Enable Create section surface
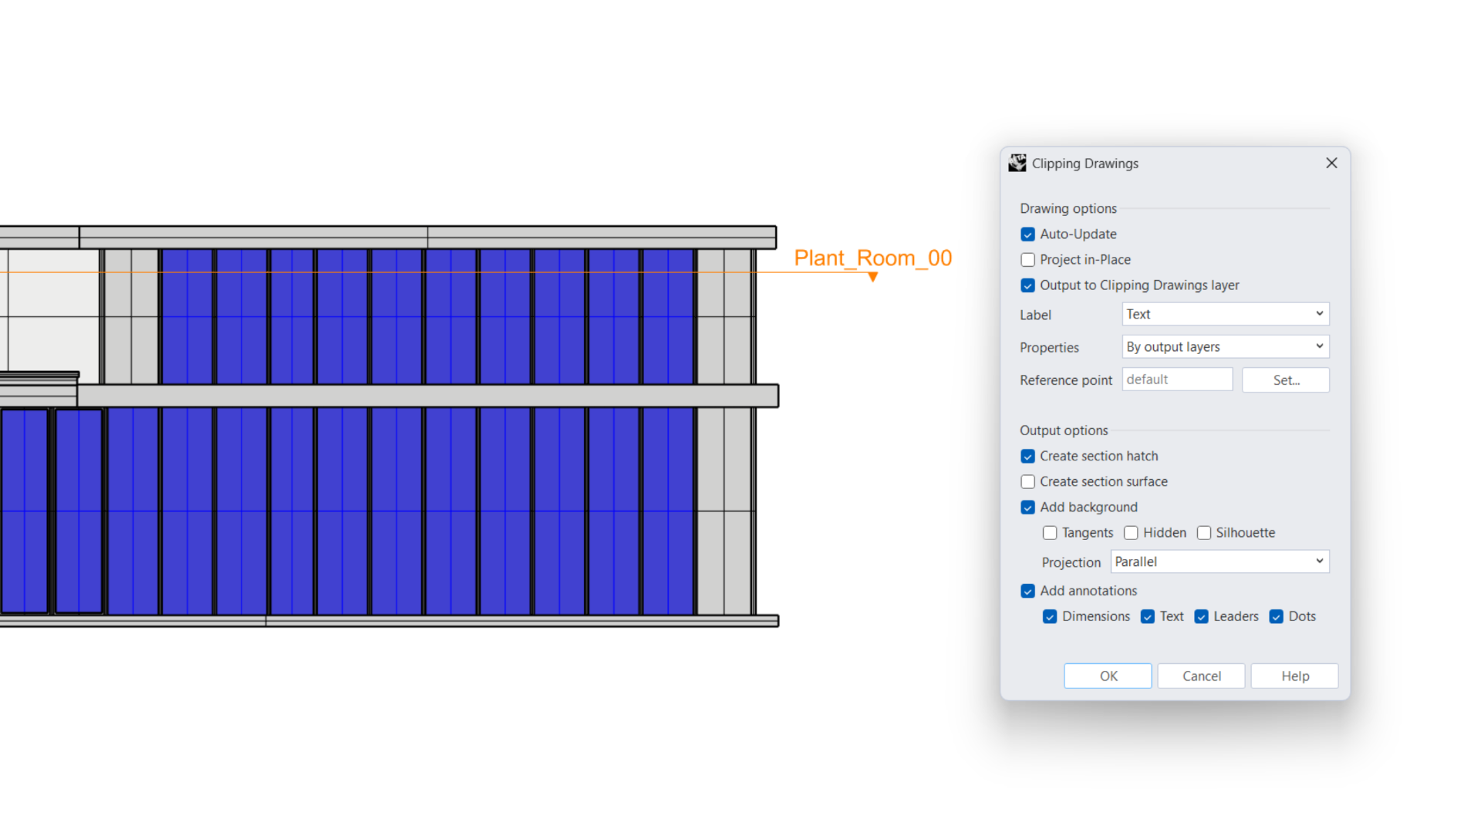The height and width of the screenshot is (833, 1481). (x=1027, y=482)
